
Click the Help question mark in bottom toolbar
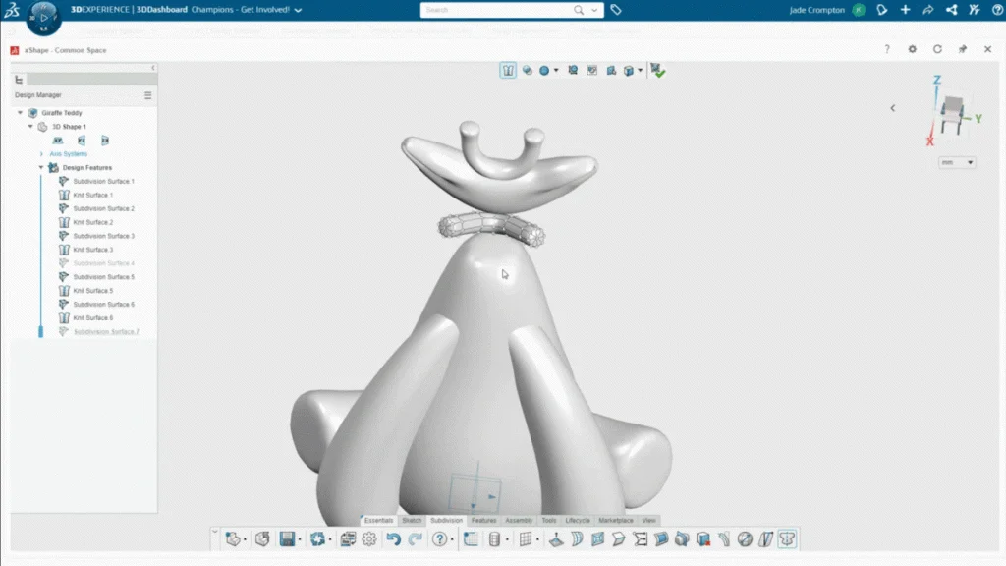(439, 538)
